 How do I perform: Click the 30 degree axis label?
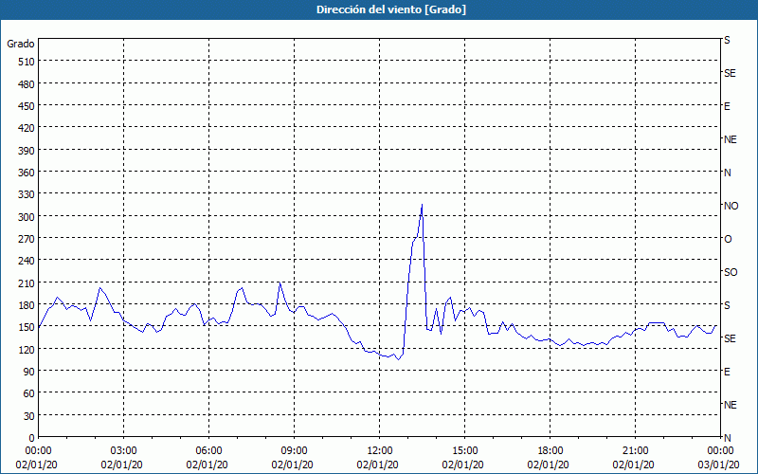(29, 416)
